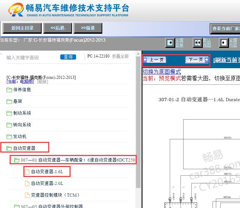Focus the keyword search input field

32,58
